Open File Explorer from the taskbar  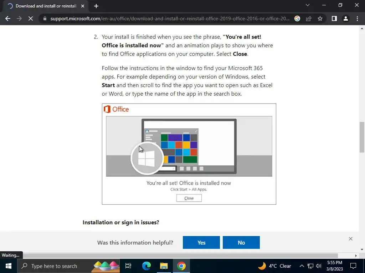tap(164, 266)
